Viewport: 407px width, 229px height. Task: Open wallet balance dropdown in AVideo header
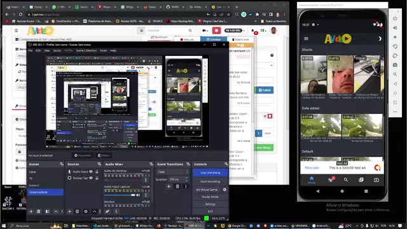[235, 31]
